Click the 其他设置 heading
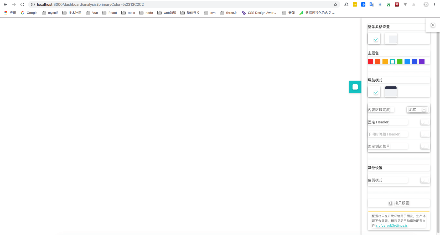 coord(375,168)
